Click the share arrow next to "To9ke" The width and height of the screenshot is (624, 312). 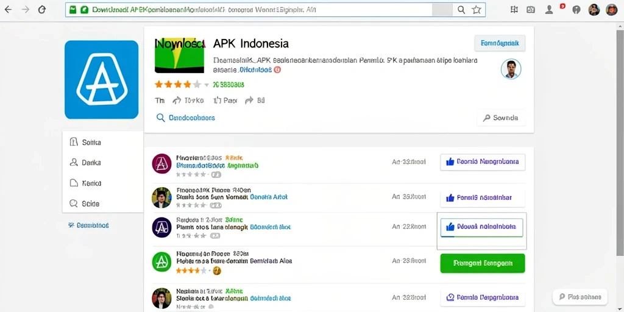pos(177,101)
